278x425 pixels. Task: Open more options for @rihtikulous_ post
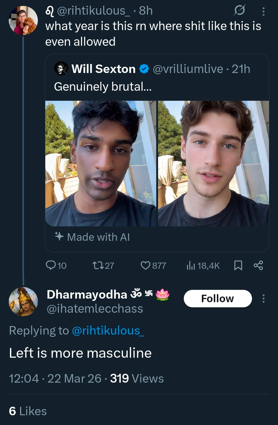pos(263,11)
